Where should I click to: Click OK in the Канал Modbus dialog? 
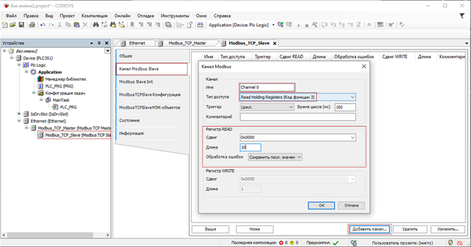(x=321, y=205)
